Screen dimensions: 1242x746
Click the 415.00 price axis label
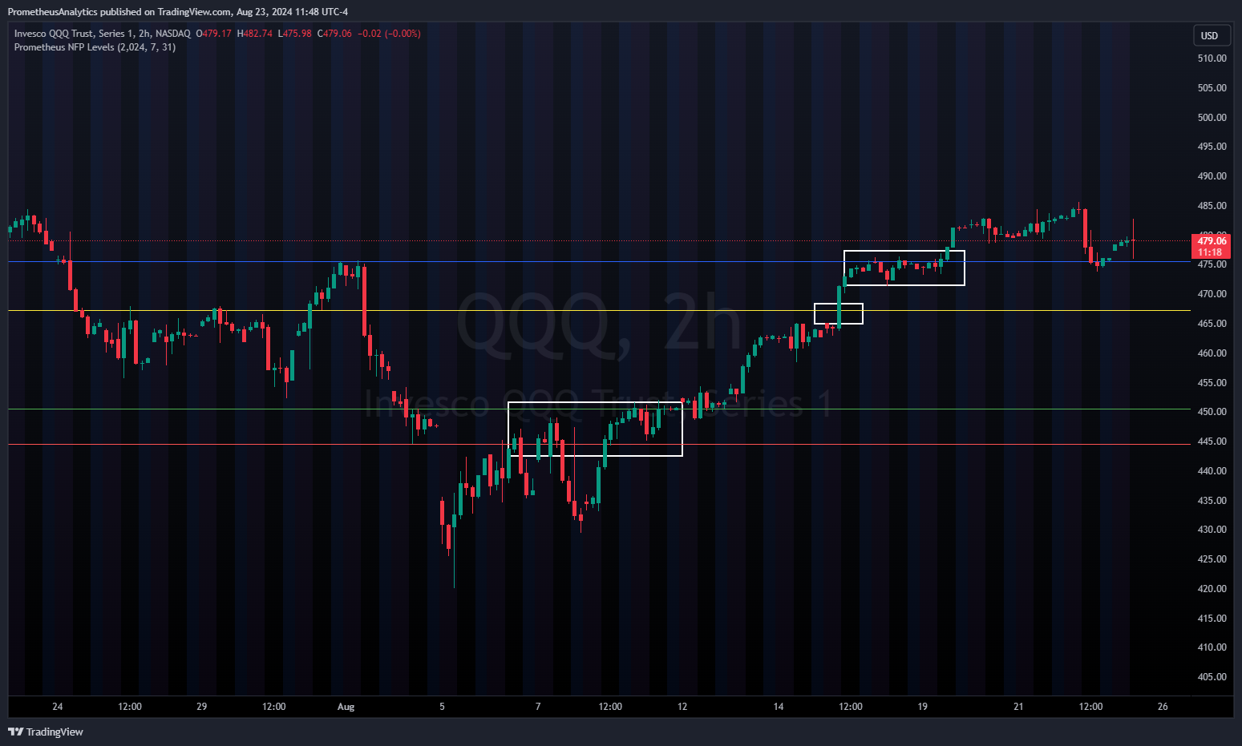coord(1212,619)
